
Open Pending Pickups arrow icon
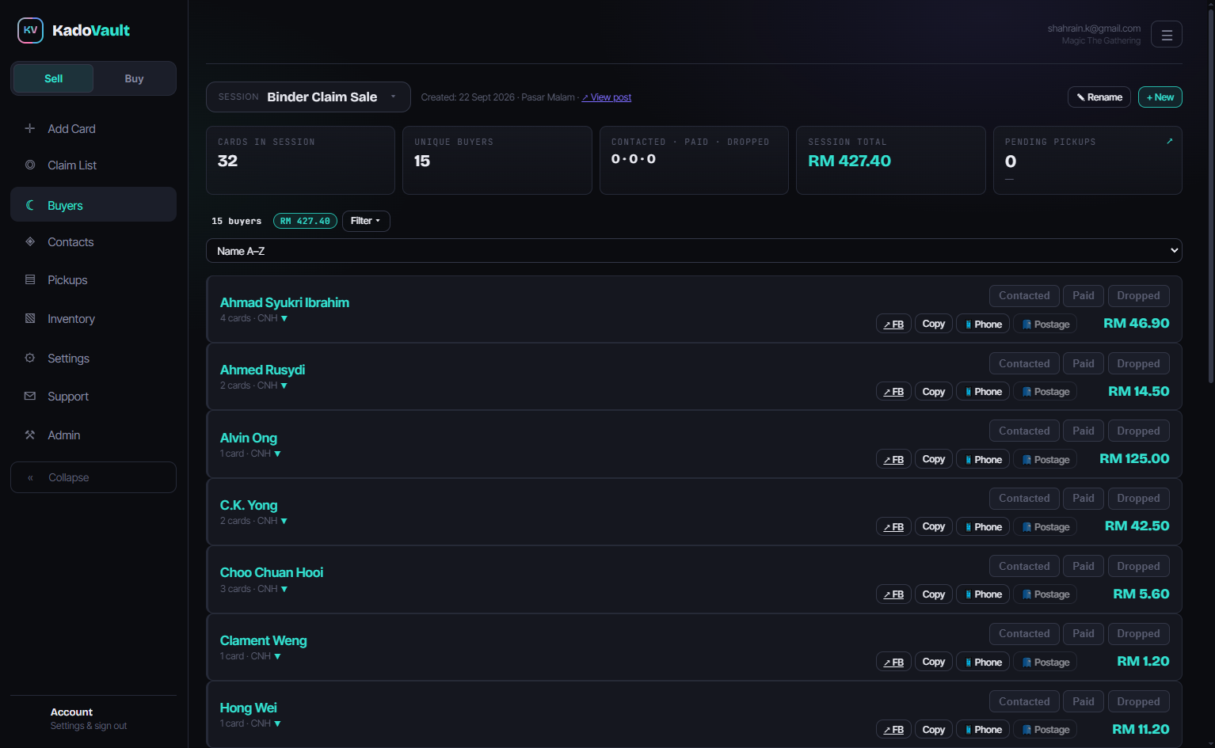(1169, 141)
